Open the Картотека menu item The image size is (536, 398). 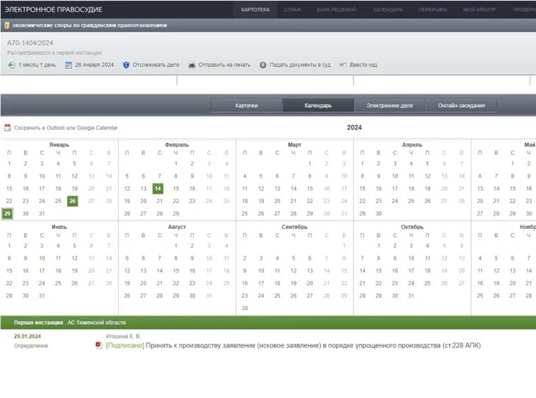(x=255, y=9)
